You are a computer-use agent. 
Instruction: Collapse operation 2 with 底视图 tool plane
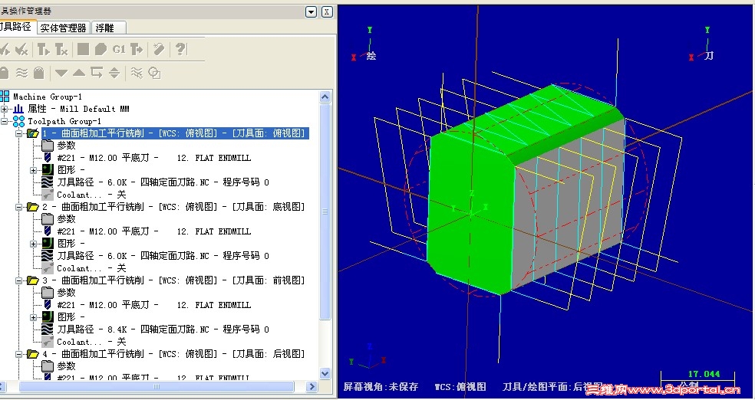pyautogui.click(x=18, y=207)
